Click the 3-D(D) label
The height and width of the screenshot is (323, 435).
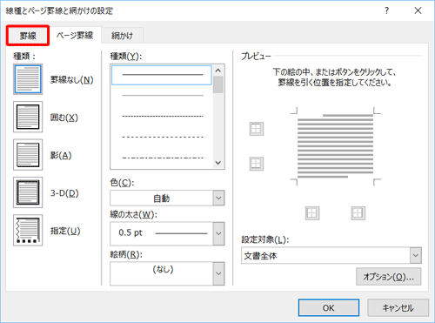click(64, 193)
